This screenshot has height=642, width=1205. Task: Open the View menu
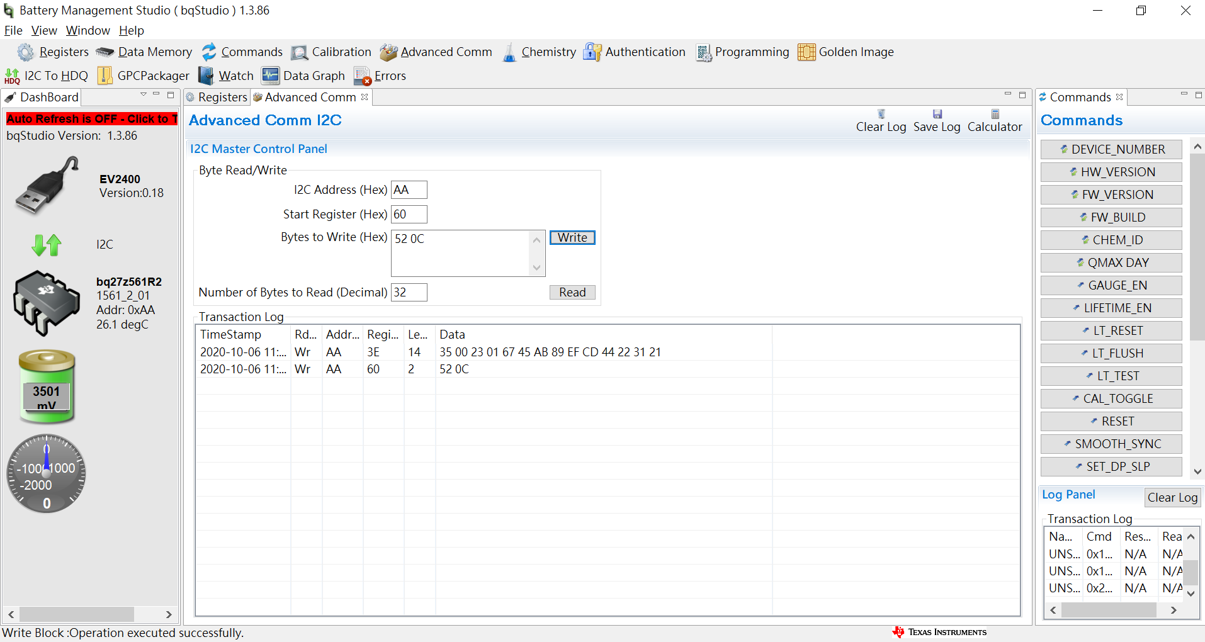point(44,30)
